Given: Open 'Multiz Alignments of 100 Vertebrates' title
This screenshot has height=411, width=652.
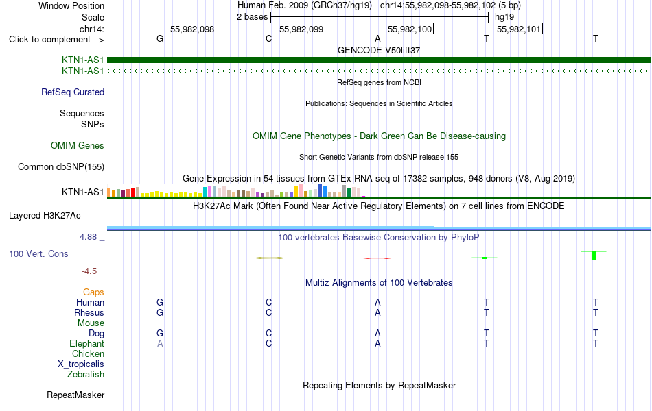Looking at the screenshot, I should tap(379, 283).
